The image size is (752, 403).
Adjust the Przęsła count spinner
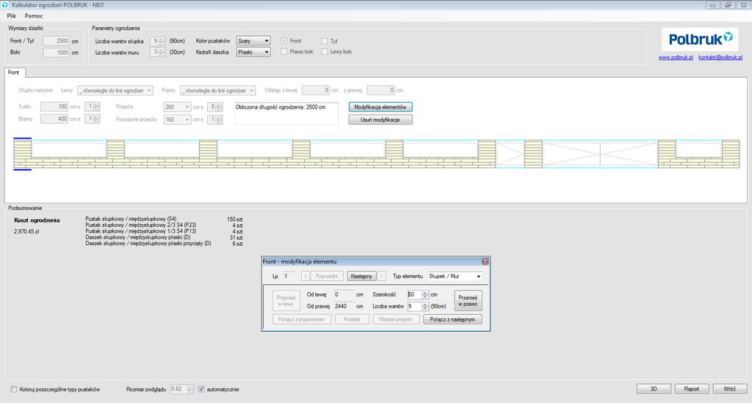coord(219,107)
